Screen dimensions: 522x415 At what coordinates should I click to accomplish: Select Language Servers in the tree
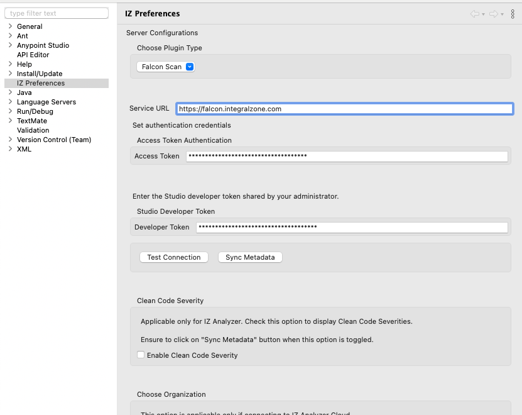(x=46, y=102)
